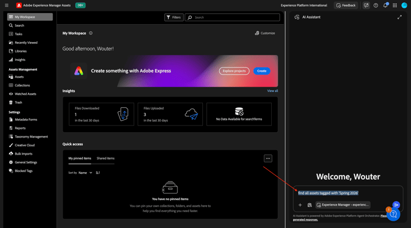411x228 pixels.
Task: Open the Files Downloaded insight card
Action: [x=101, y=114]
